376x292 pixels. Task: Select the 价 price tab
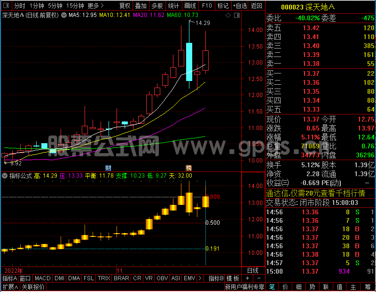(285, 287)
